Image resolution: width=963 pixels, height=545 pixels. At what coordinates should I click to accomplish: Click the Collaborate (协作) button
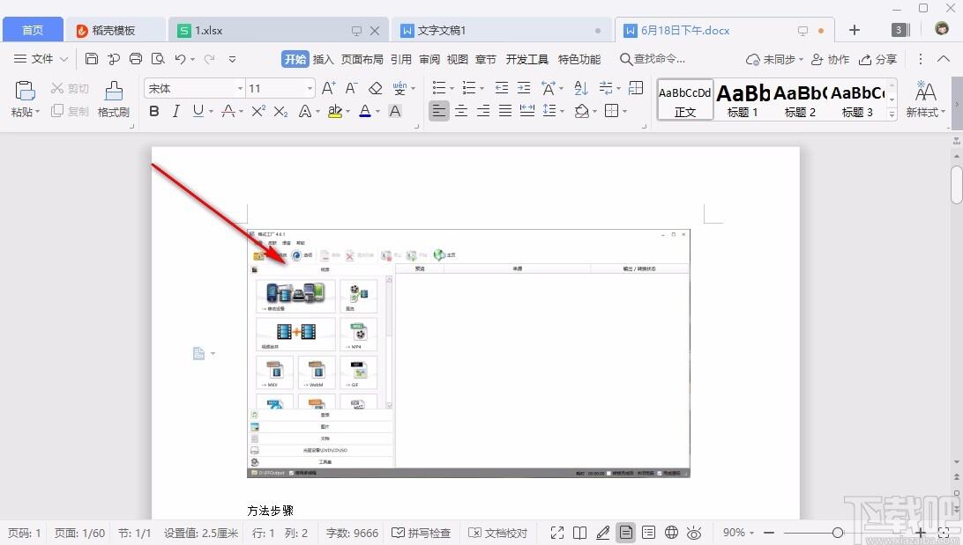click(x=831, y=59)
